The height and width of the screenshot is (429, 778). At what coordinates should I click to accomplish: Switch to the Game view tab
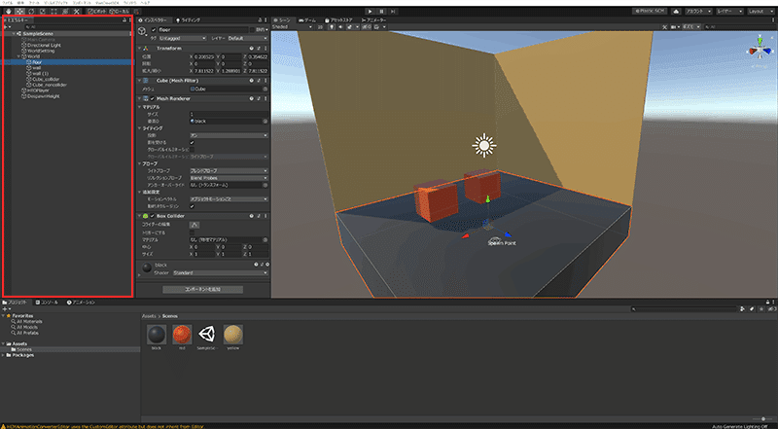pos(307,20)
